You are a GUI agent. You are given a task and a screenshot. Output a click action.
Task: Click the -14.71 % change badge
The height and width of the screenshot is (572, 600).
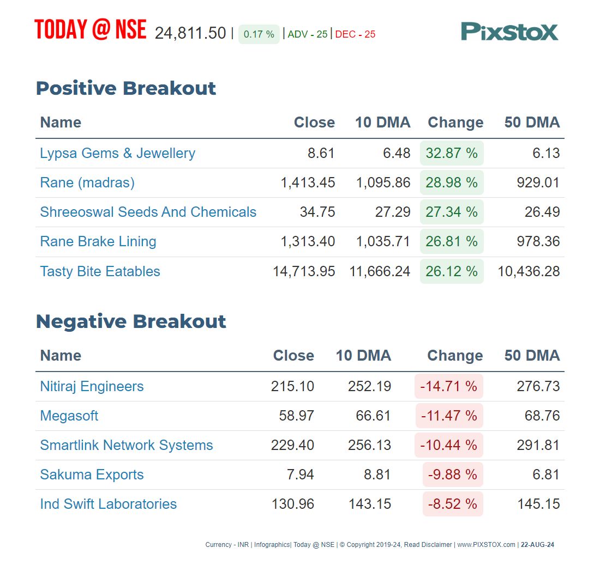pyautogui.click(x=448, y=386)
